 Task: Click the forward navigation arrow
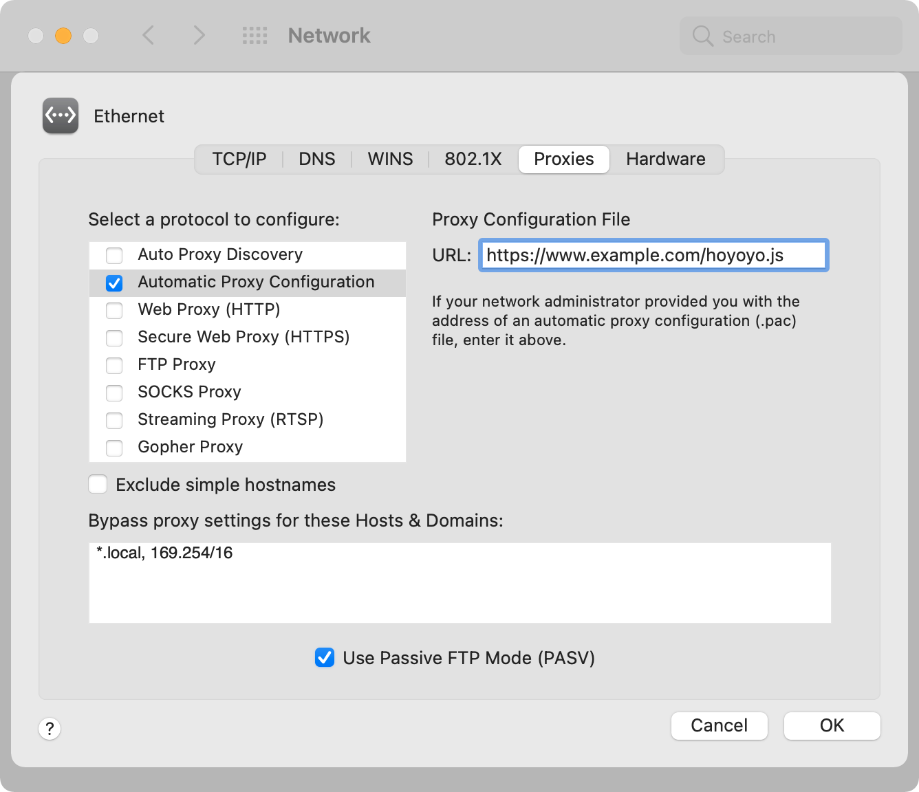199,35
